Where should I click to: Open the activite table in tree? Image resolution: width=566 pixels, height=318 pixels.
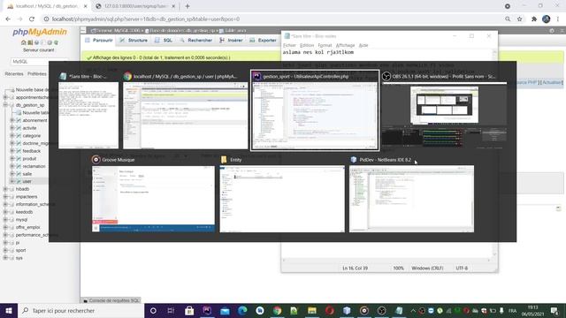coord(29,128)
